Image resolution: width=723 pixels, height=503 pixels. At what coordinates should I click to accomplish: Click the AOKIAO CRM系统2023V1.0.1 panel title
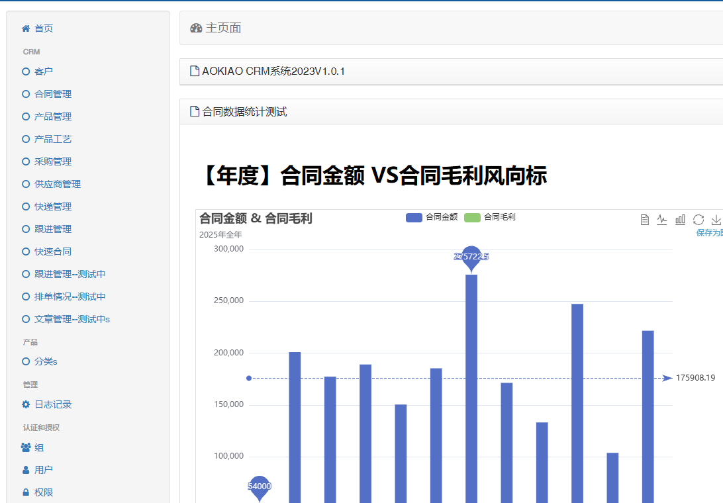pos(273,71)
